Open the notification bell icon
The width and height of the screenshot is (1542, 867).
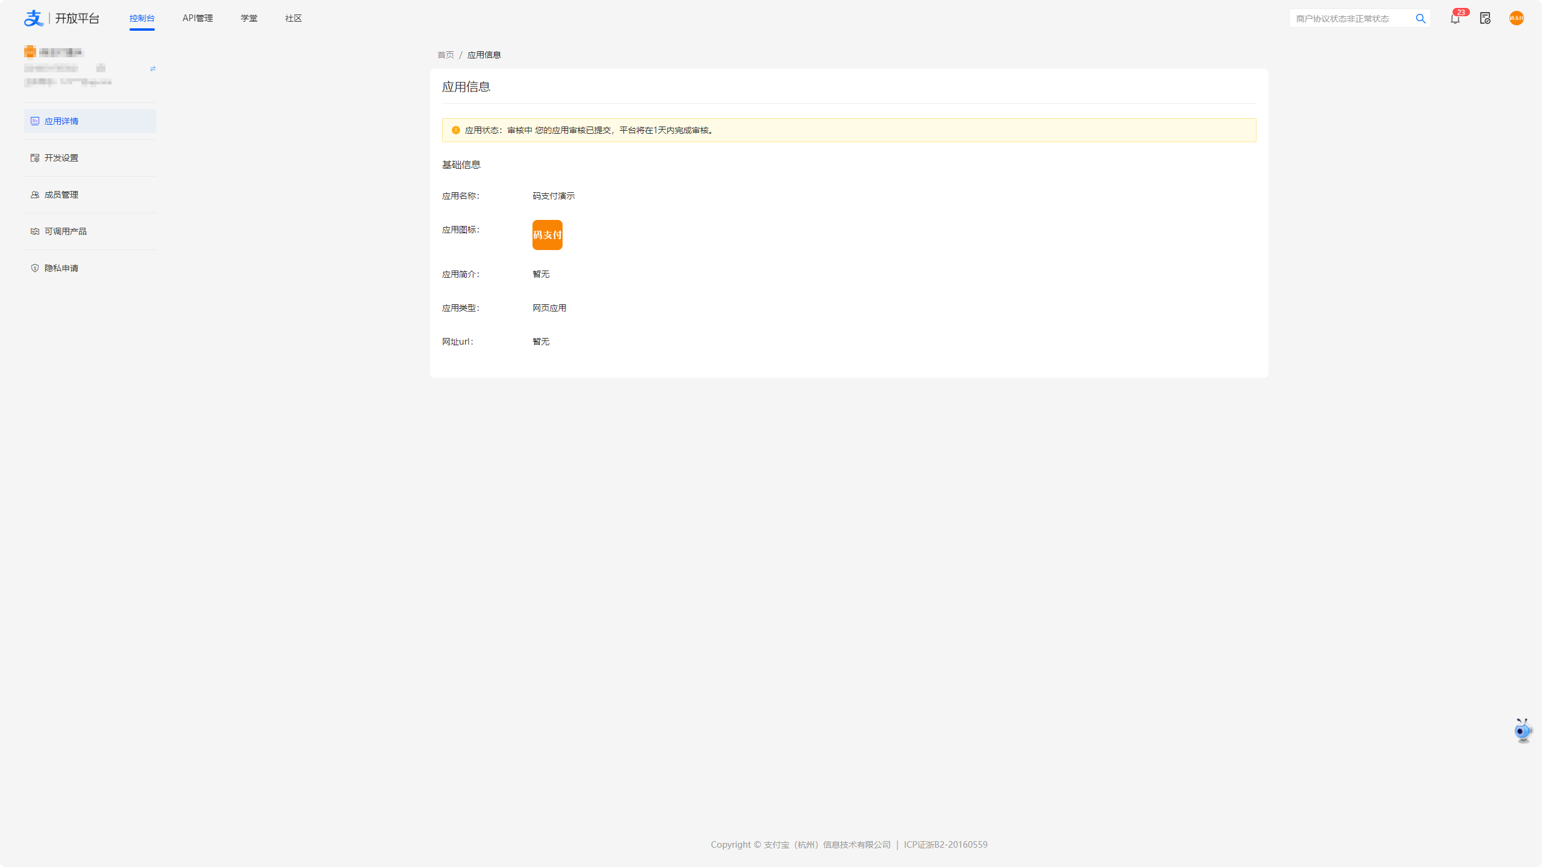pos(1455,19)
